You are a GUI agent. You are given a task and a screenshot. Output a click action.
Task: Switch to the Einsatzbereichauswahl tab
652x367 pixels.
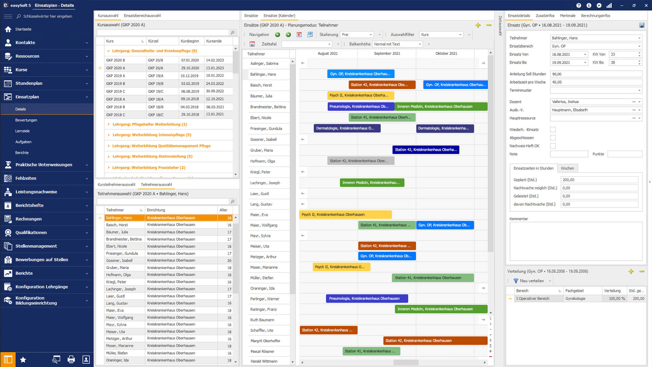142,16
